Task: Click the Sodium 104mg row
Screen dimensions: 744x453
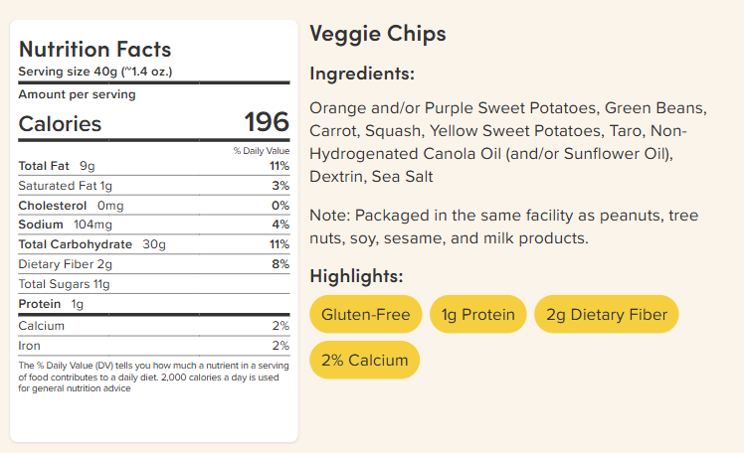Action: [154, 225]
